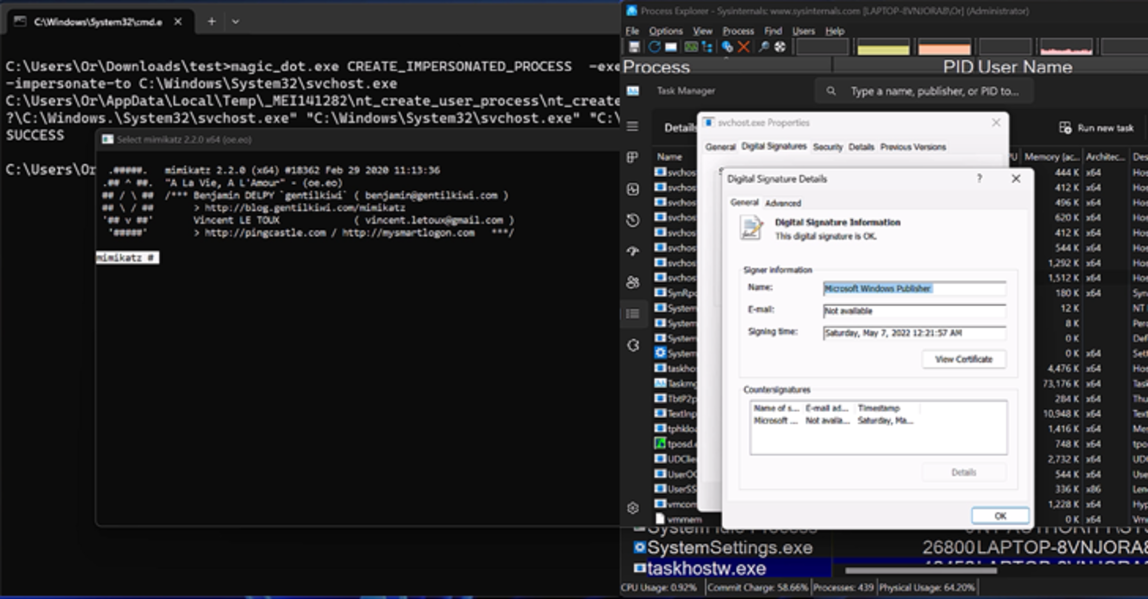Open Task Manager Settings gear icon
The height and width of the screenshot is (599, 1148).
coord(633,508)
